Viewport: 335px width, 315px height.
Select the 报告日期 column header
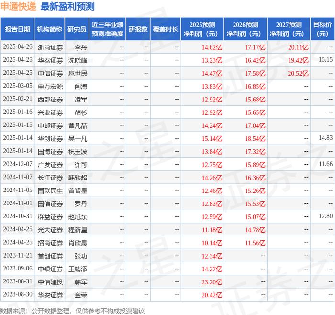[x=17, y=29]
